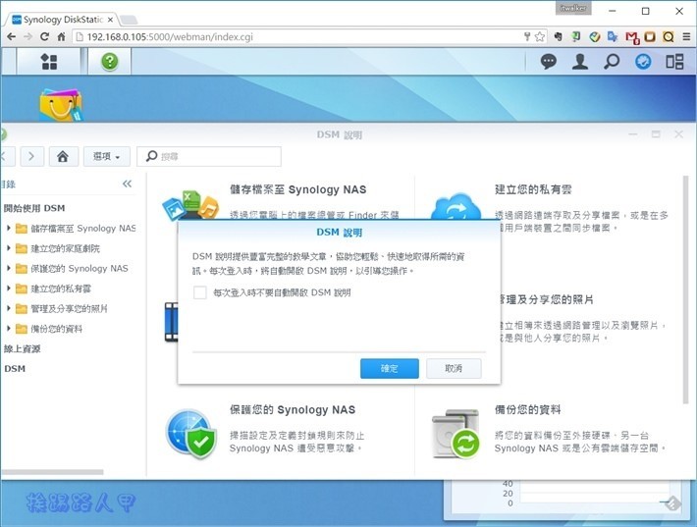697x527 pixels.
Task: Open the 建立您的私有雲 article heading
Action: click(533, 189)
